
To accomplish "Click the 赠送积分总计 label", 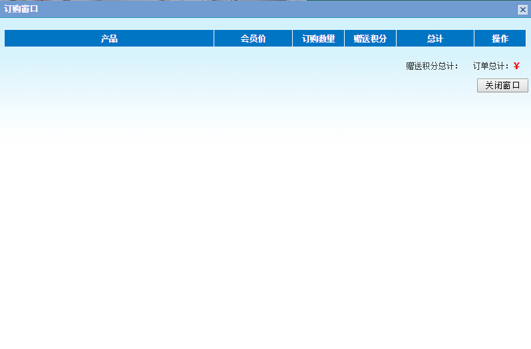I will (432, 66).
